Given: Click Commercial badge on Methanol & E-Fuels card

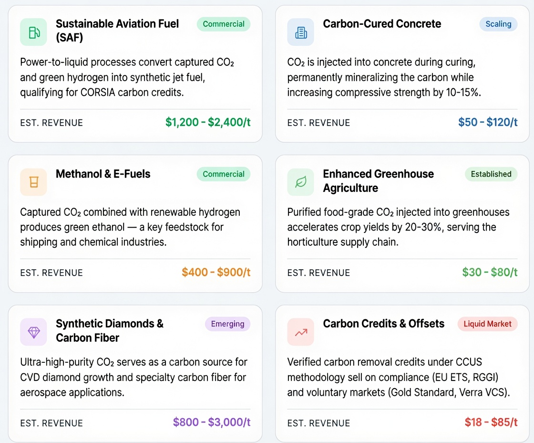Looking at the screenshot, I should click(224, 174).
